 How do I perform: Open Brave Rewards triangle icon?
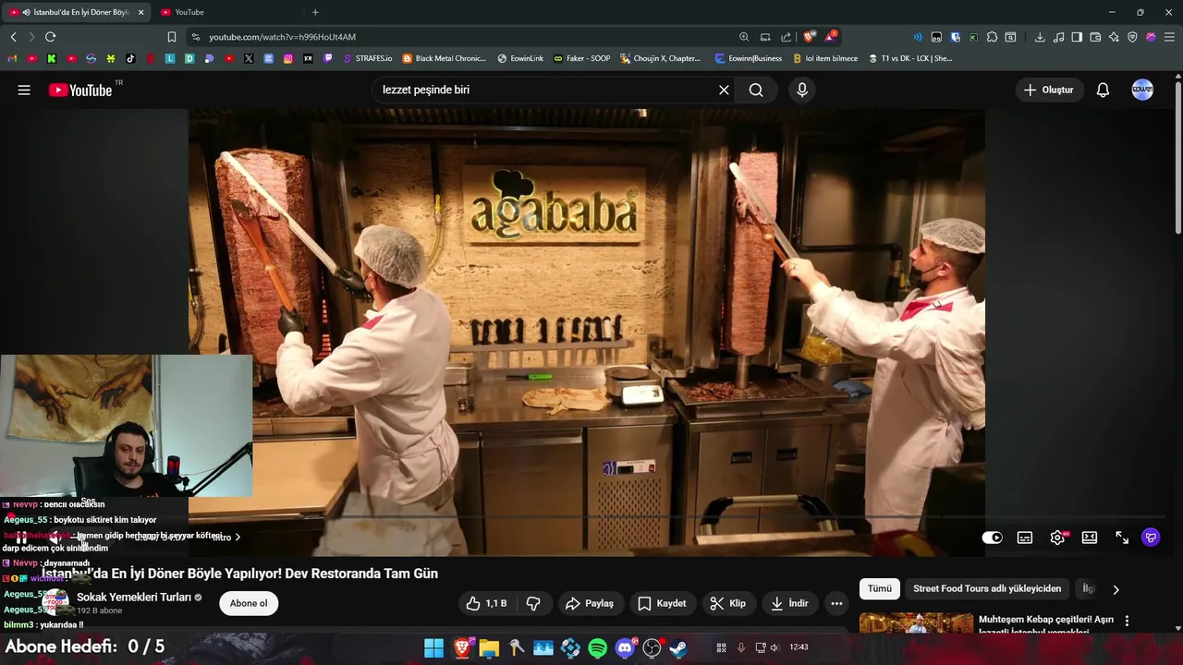[831, 37]
